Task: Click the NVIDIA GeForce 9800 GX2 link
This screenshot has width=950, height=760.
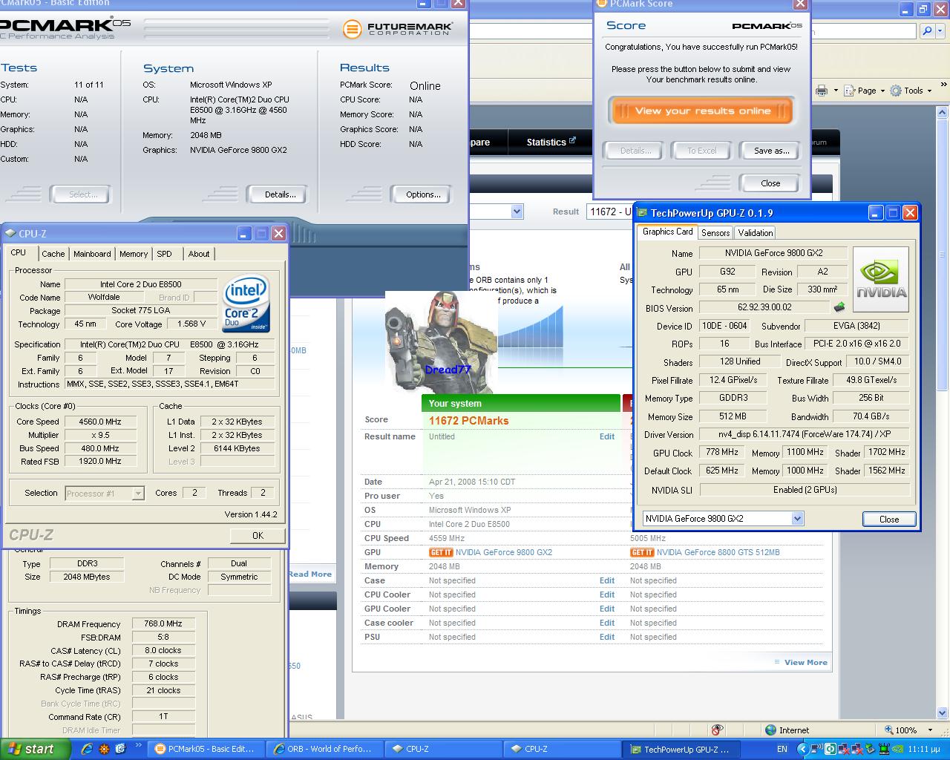Action: tap(504, 552)
